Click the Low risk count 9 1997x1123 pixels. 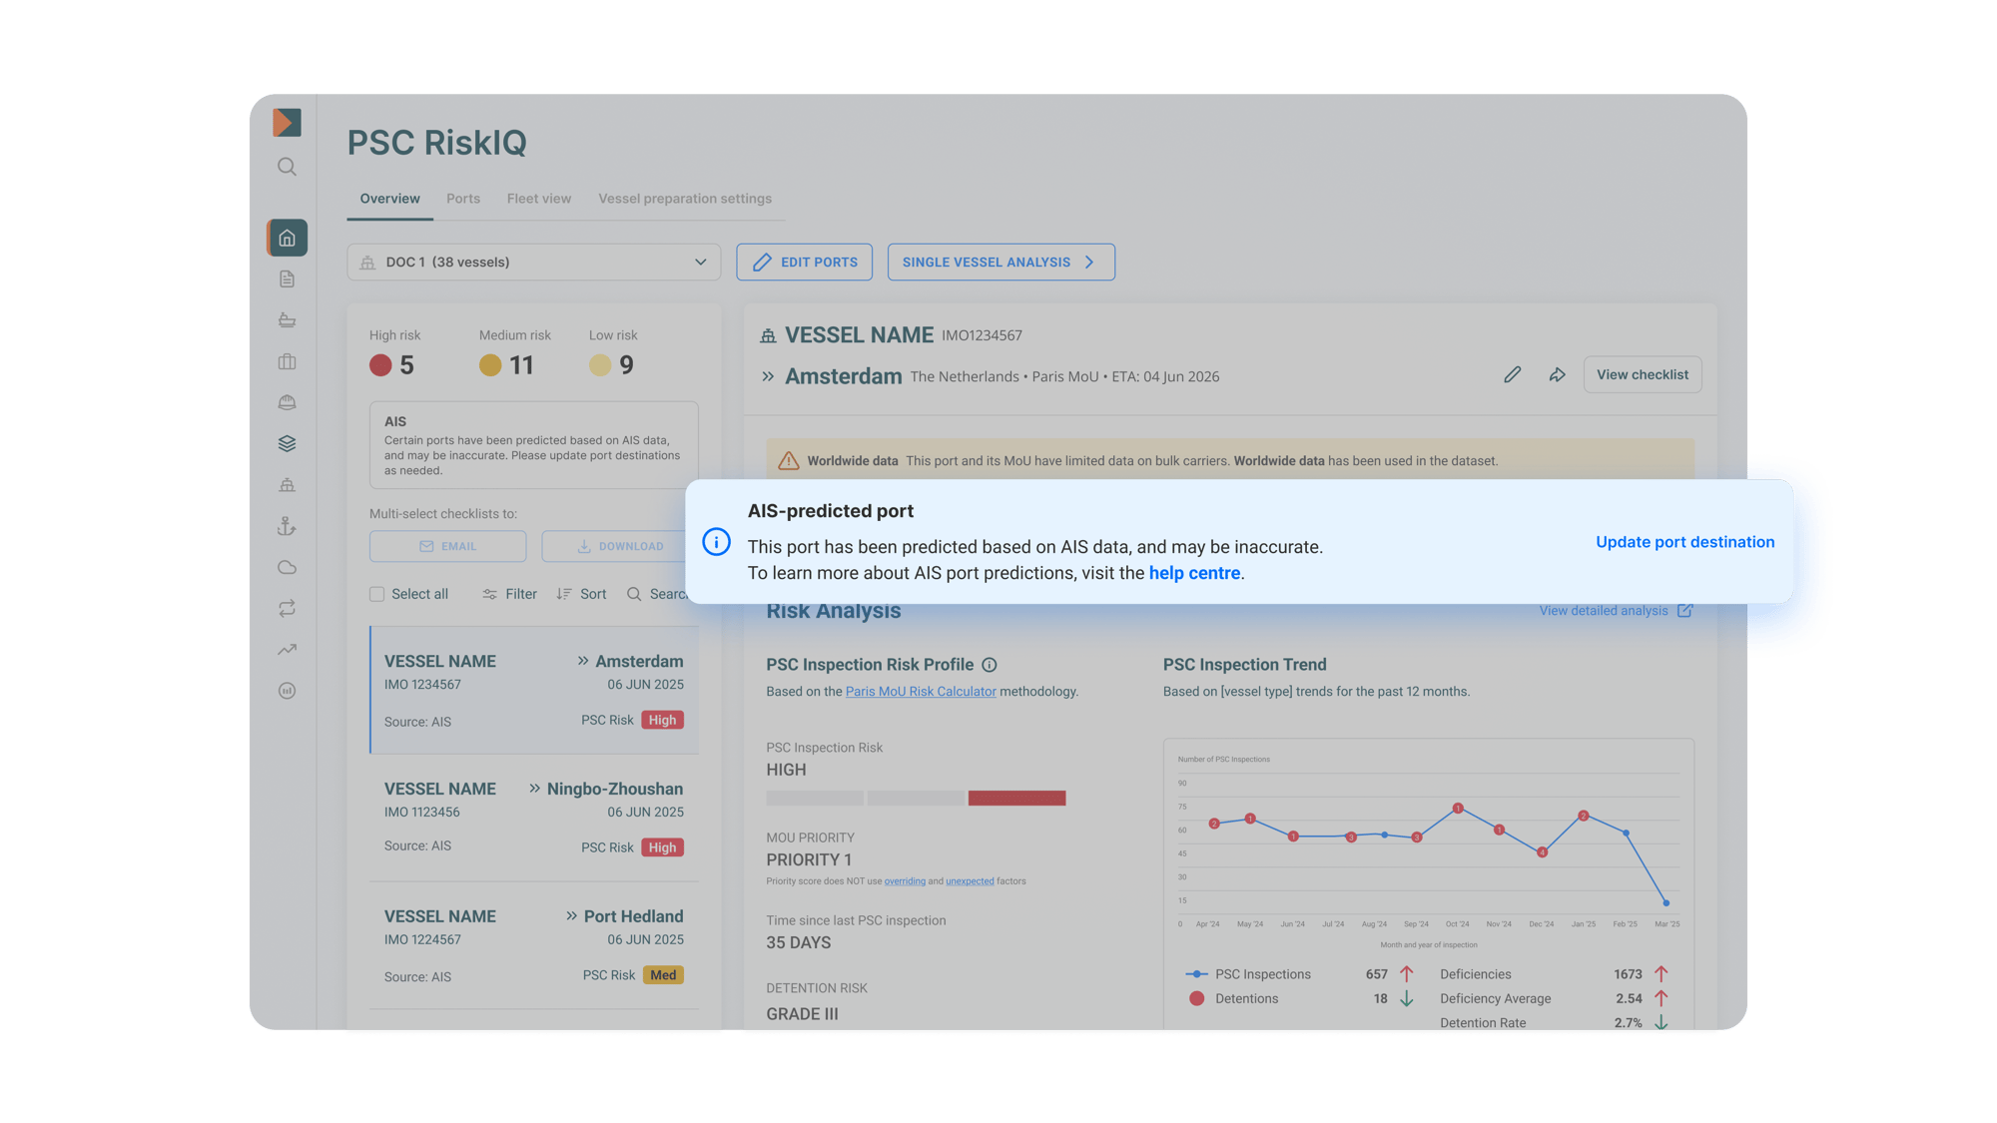click(x=627, y=365)
